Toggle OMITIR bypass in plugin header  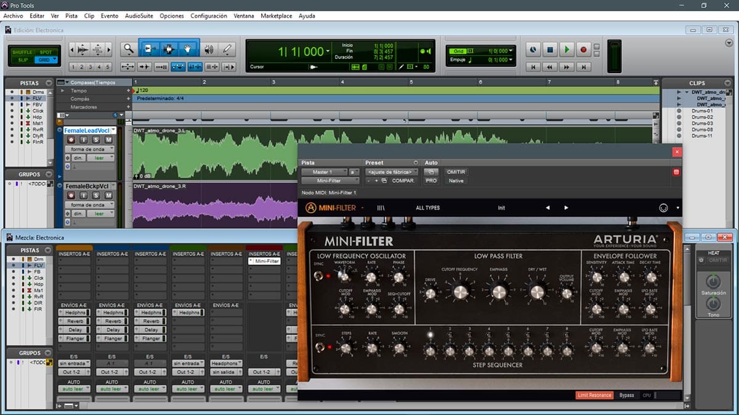click(456, 172)
